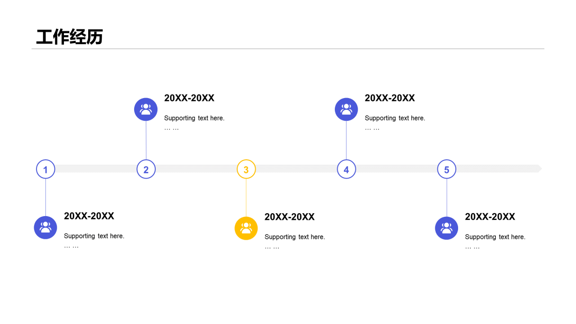Select the 20XX-20XX heading next to yellow icon
This screenshot has width=576, height=324.
click(289, 217)
